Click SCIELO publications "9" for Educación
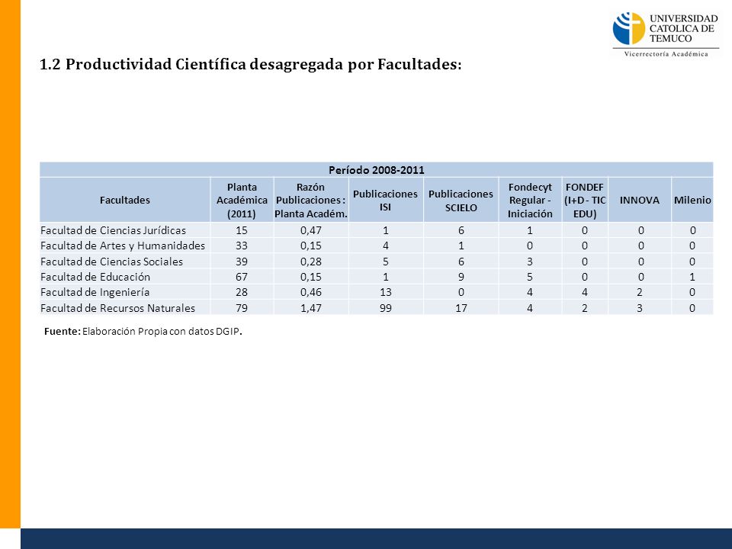This screenshot has height=549, width=732. pyautogui.click(x=461, y=277)
